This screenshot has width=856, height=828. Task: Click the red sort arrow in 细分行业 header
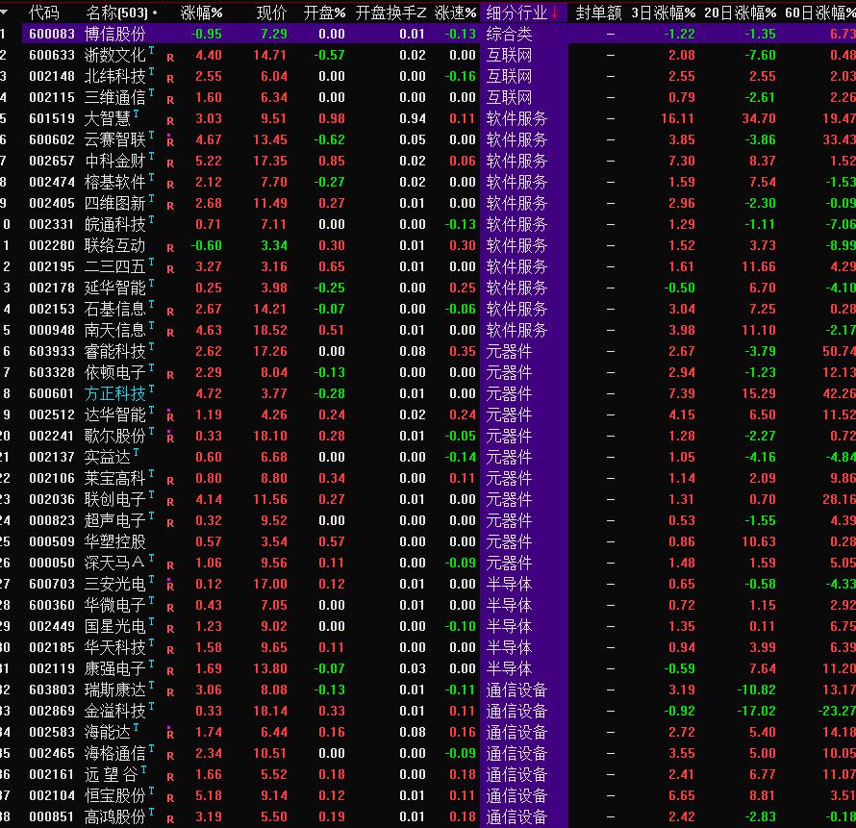pos(555,13)
